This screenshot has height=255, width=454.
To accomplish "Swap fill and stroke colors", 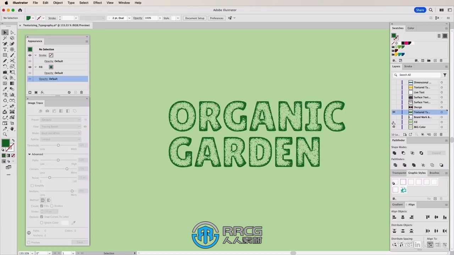I will coord(13,141).
